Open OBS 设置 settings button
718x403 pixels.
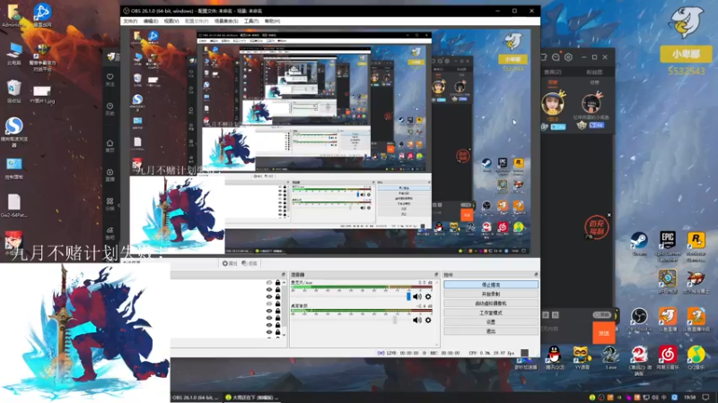tap(491, 322)
